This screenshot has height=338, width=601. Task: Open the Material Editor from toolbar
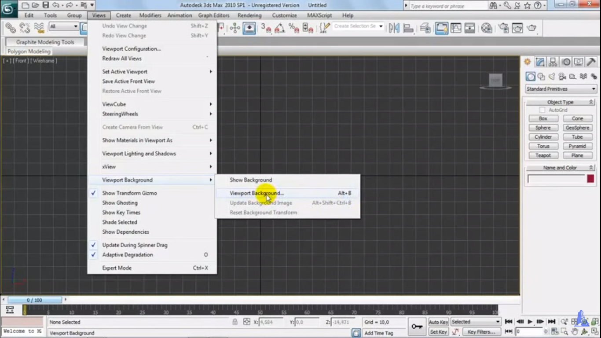tap(487, 29)
